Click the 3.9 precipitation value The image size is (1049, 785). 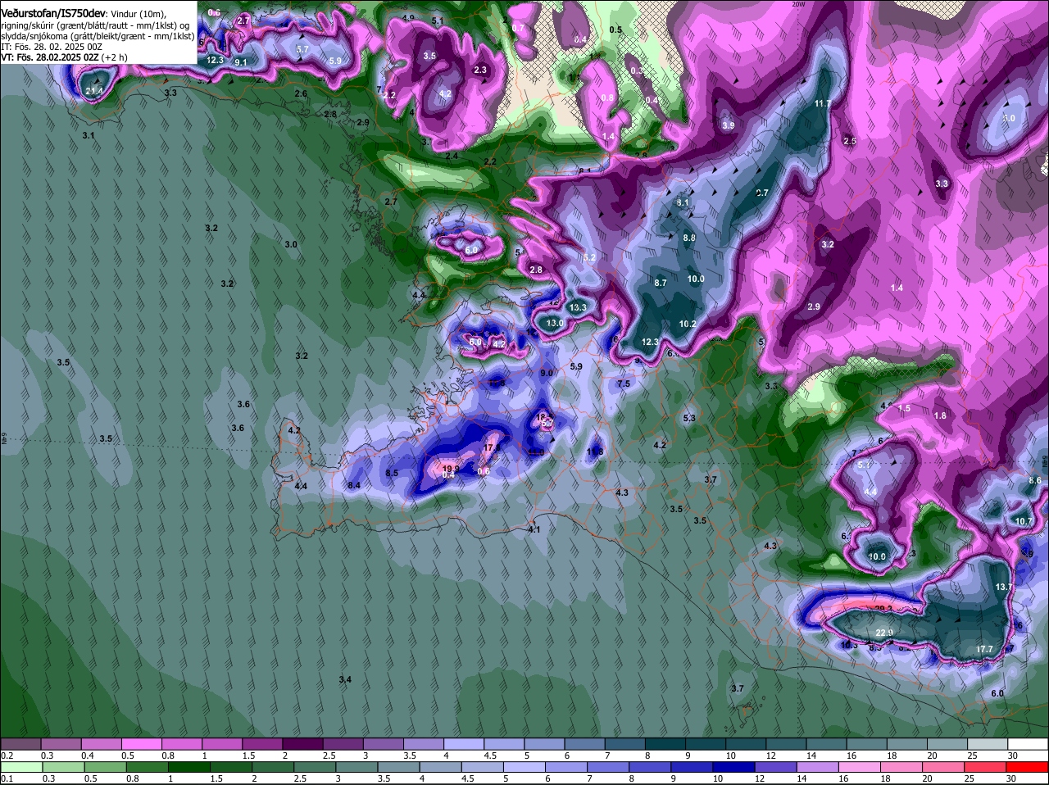pos(729,125)
